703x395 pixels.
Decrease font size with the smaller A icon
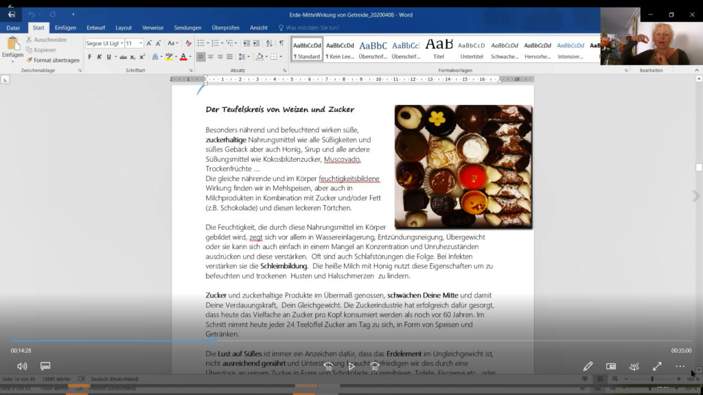point(159,43)
